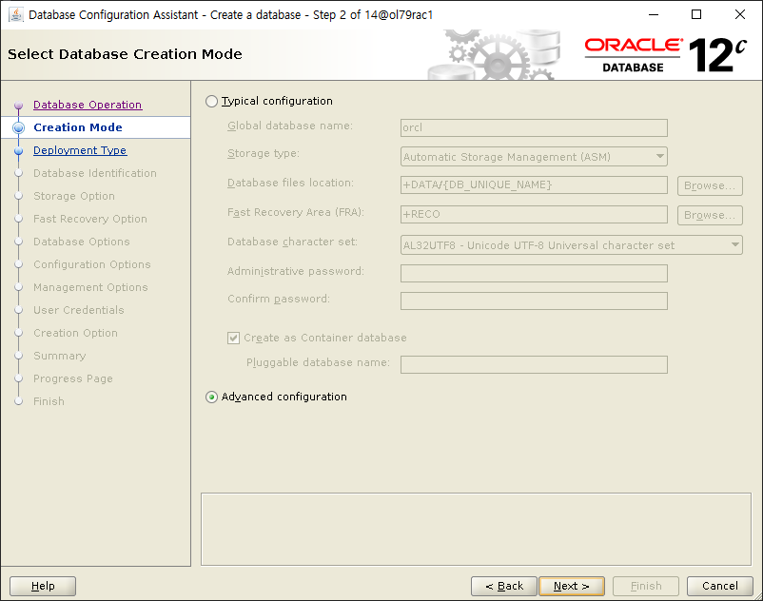This screenshot has width=763, height=601.
Task: Click the Database Options step
Action: tap(81, 242)
